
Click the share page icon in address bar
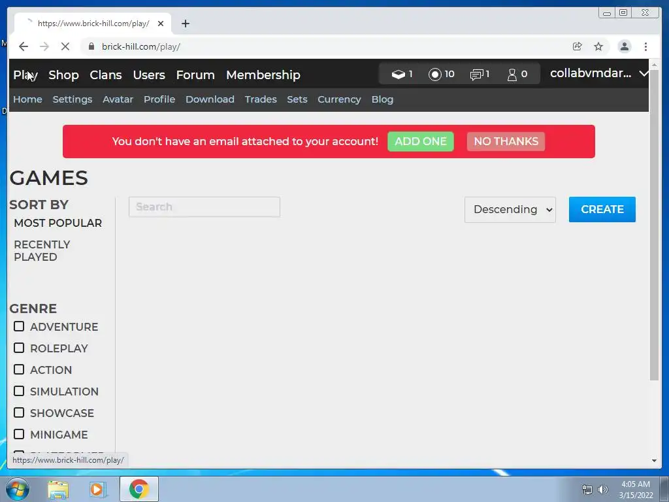click(x=578, y=46)
